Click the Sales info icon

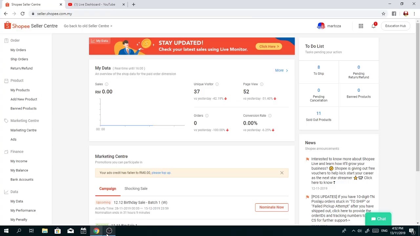click(106, 84)
